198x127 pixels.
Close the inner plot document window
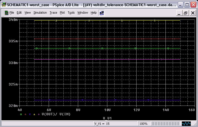[x=192, y=13]
